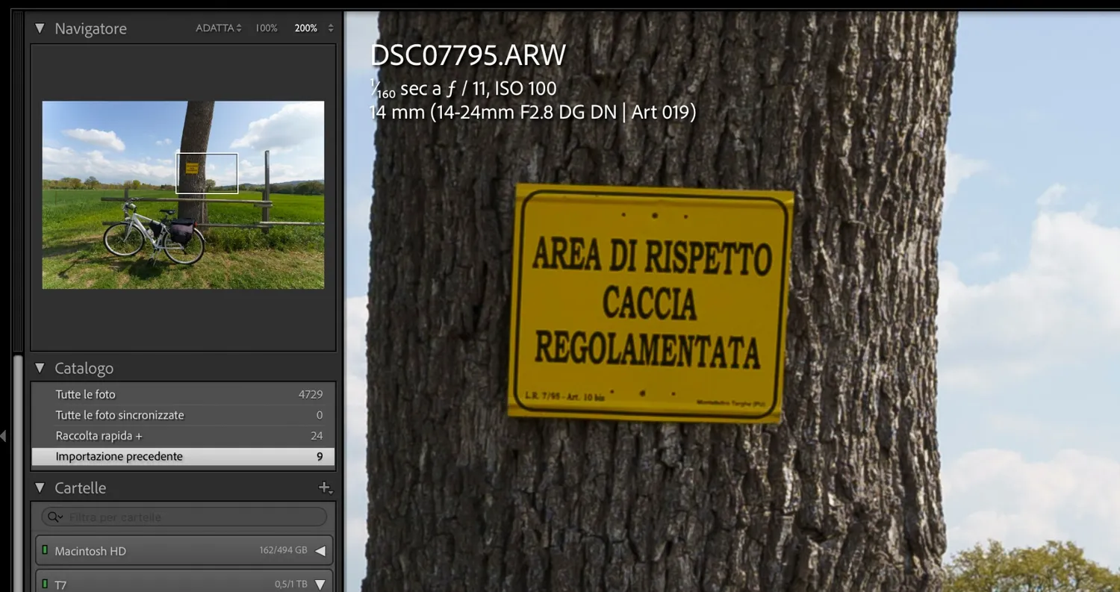The width and height of the screenshot is (1120, 592).
Task: Select Raccolta rapida + collection
Action: coord(183,436)
